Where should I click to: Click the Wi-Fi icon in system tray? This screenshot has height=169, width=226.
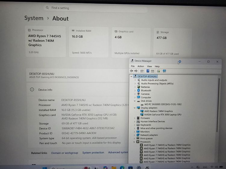pos(212,167)
